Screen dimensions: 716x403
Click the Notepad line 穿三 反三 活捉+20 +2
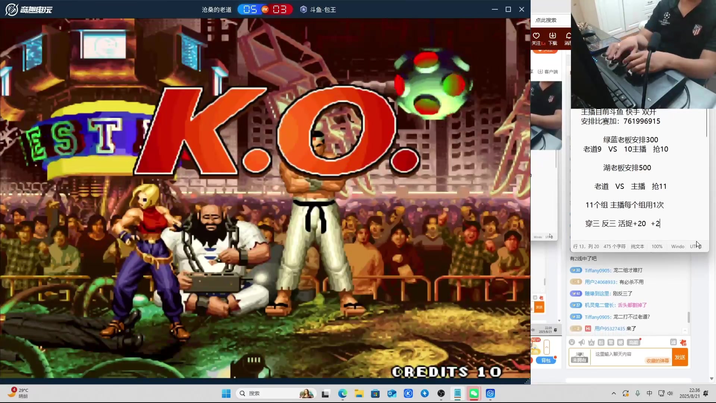click(x=622, y=223)
